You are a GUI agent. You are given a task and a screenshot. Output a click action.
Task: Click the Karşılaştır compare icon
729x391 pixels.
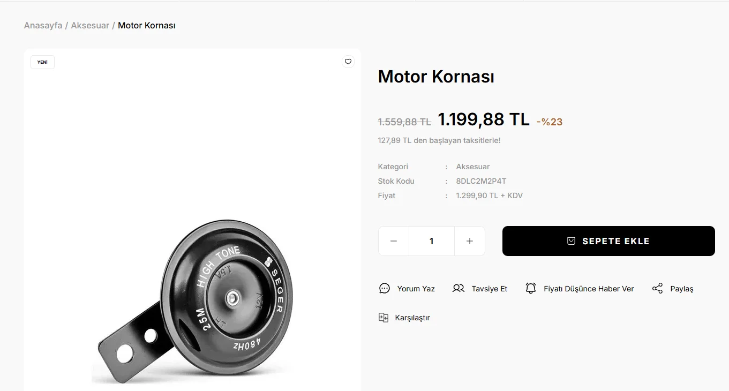[384, 318]
